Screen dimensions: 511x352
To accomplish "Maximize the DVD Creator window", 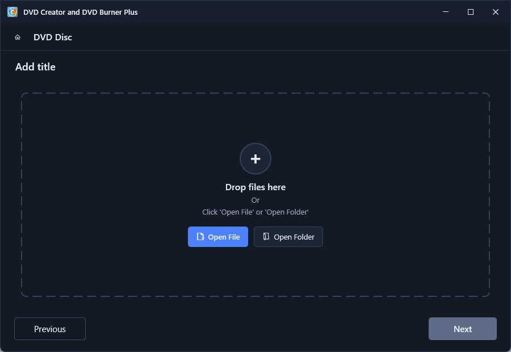I will (x=471, y=12).
